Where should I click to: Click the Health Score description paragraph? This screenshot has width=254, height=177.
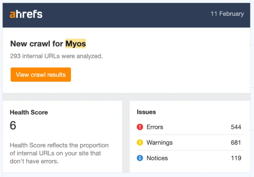(x=59, y=153)
